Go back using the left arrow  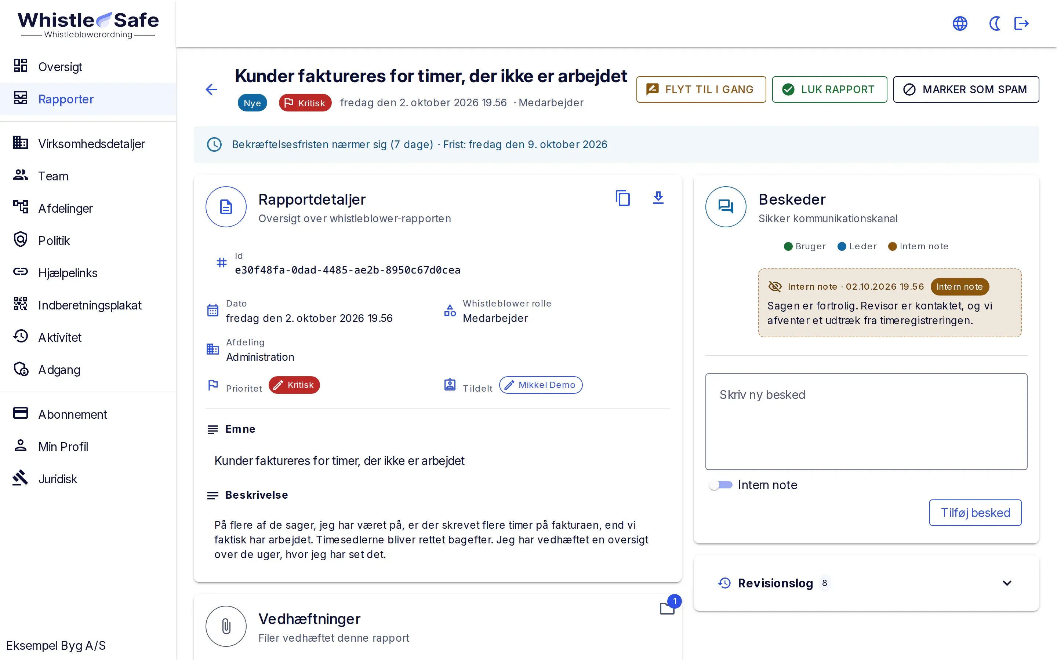[x=211, y=89]
